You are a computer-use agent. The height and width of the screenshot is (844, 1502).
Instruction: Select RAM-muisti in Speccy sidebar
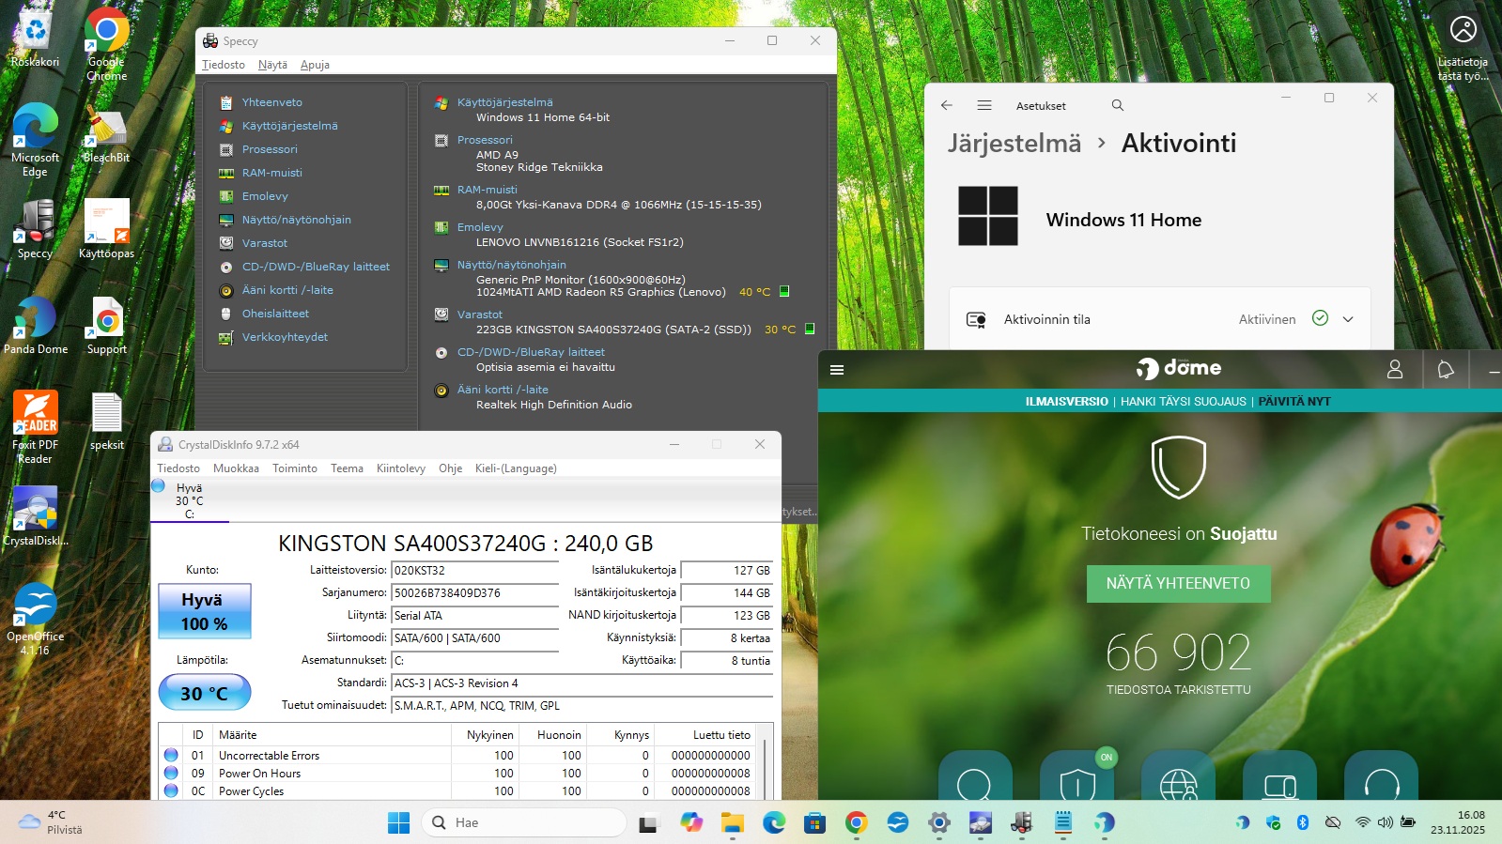(271, 173)
